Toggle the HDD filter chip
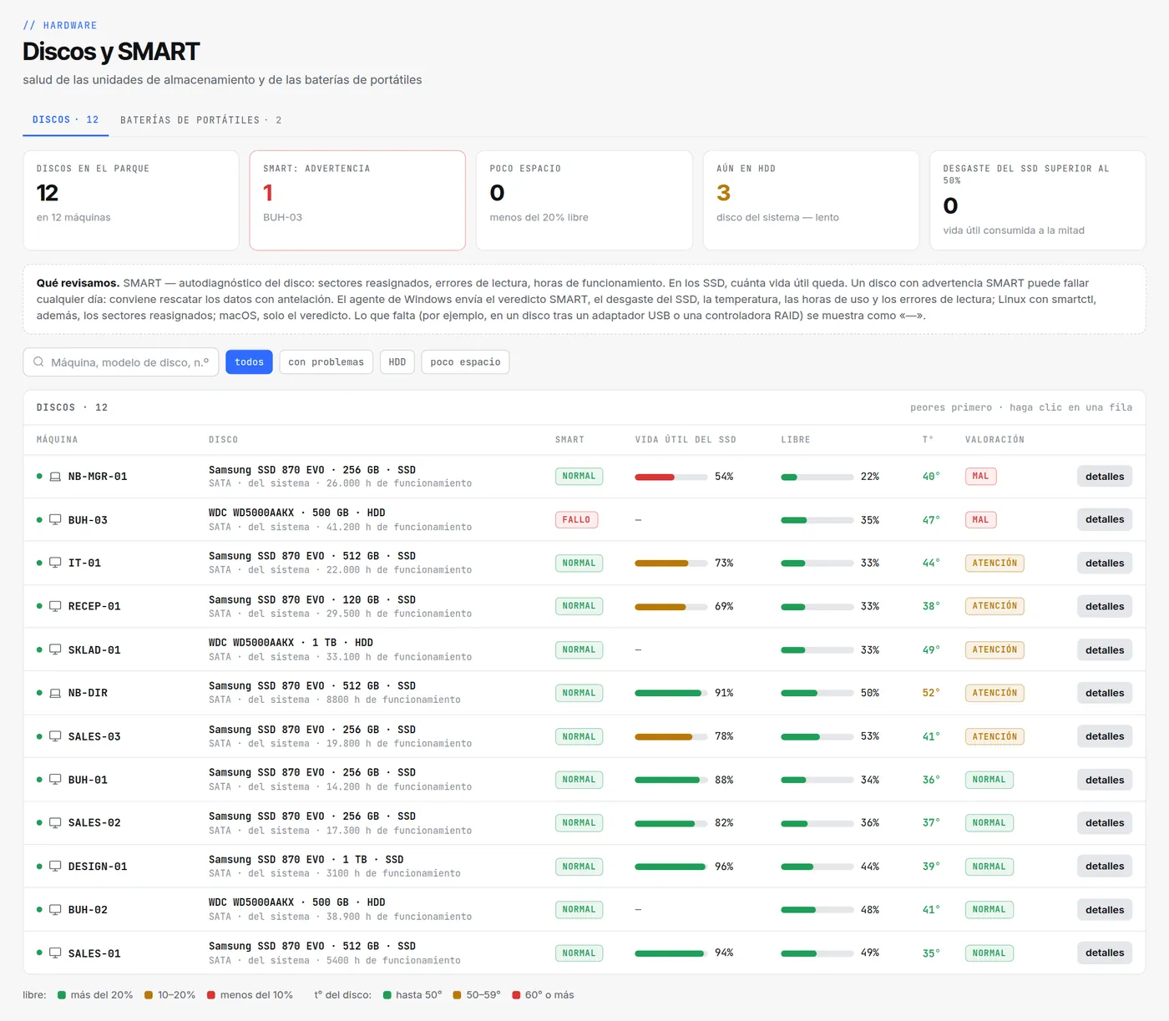 point(397,361)
